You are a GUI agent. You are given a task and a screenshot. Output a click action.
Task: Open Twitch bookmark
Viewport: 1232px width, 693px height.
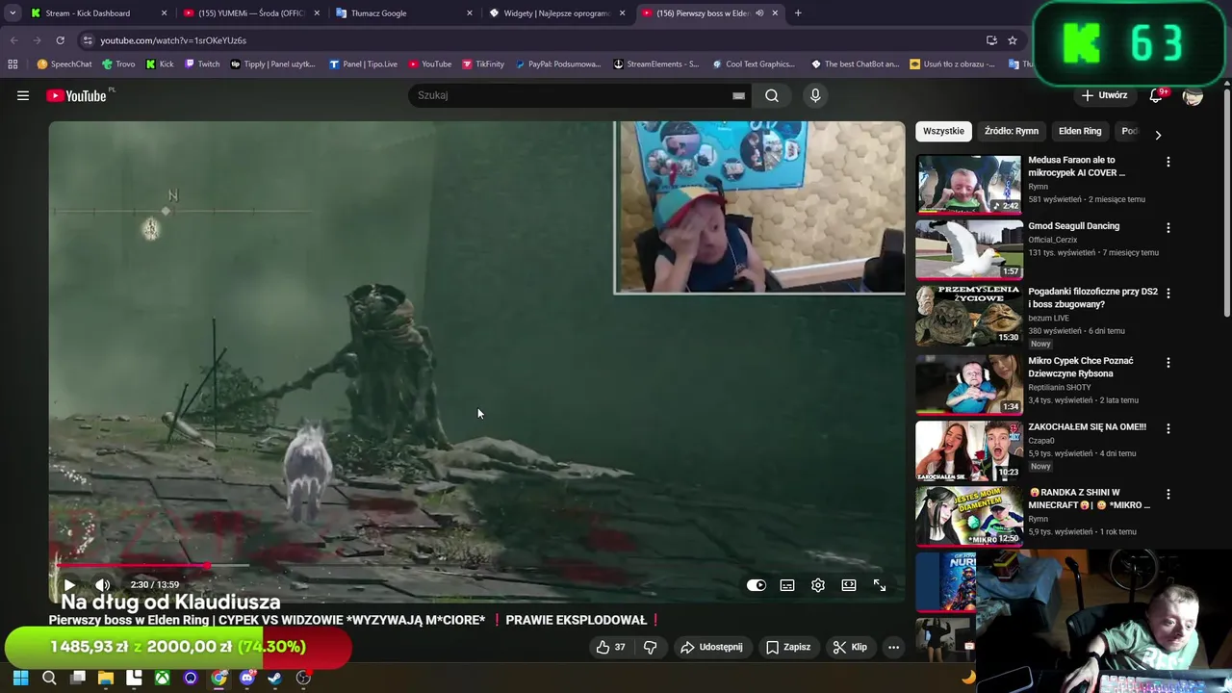201,64
